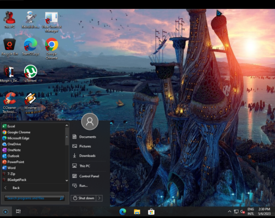Launch Excel from the programs list
This screenshot has height=218, width=275.
coord(33,126)
